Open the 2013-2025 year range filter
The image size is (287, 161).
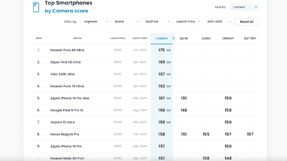pos(218,21)
